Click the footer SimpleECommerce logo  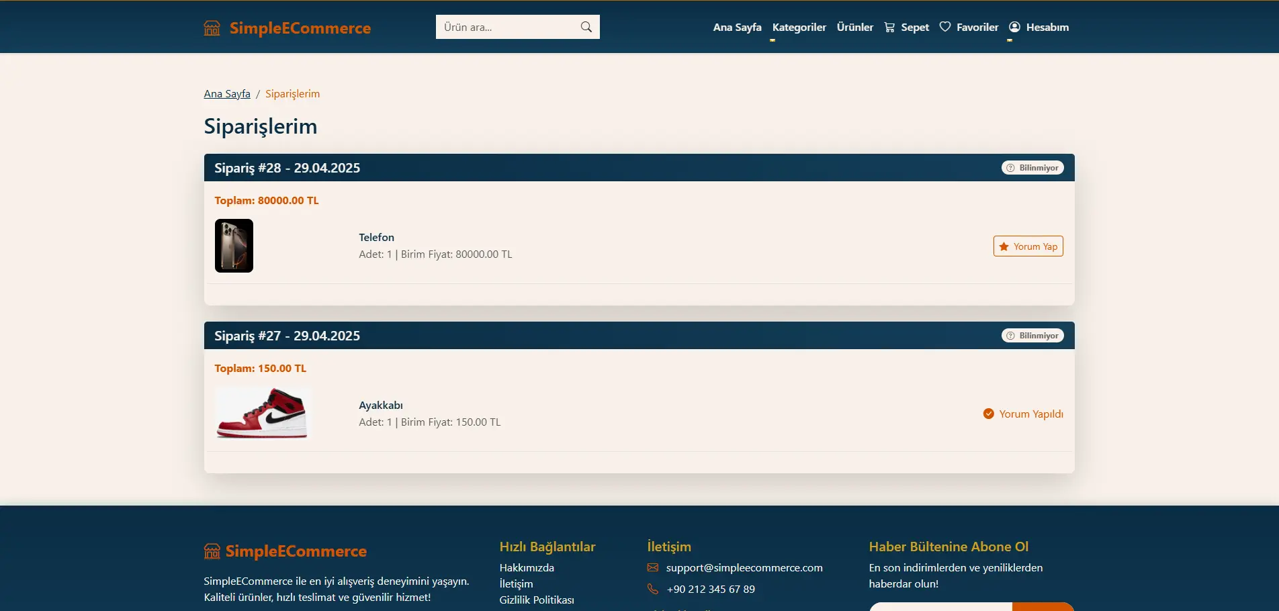click(x=285, y=551)
